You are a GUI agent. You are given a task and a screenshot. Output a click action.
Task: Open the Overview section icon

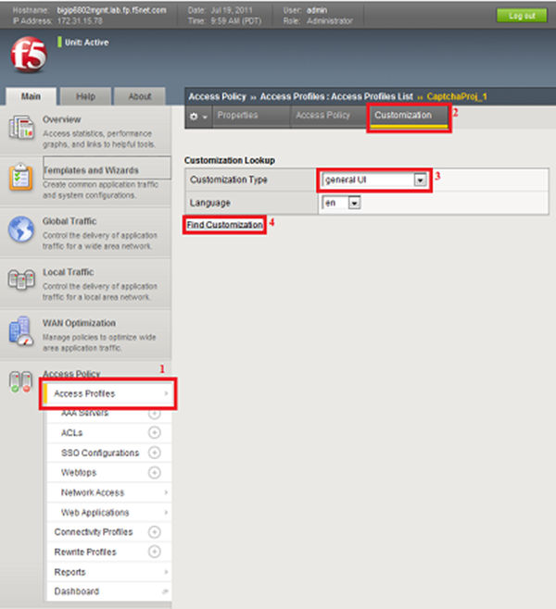tap(21, 128)
